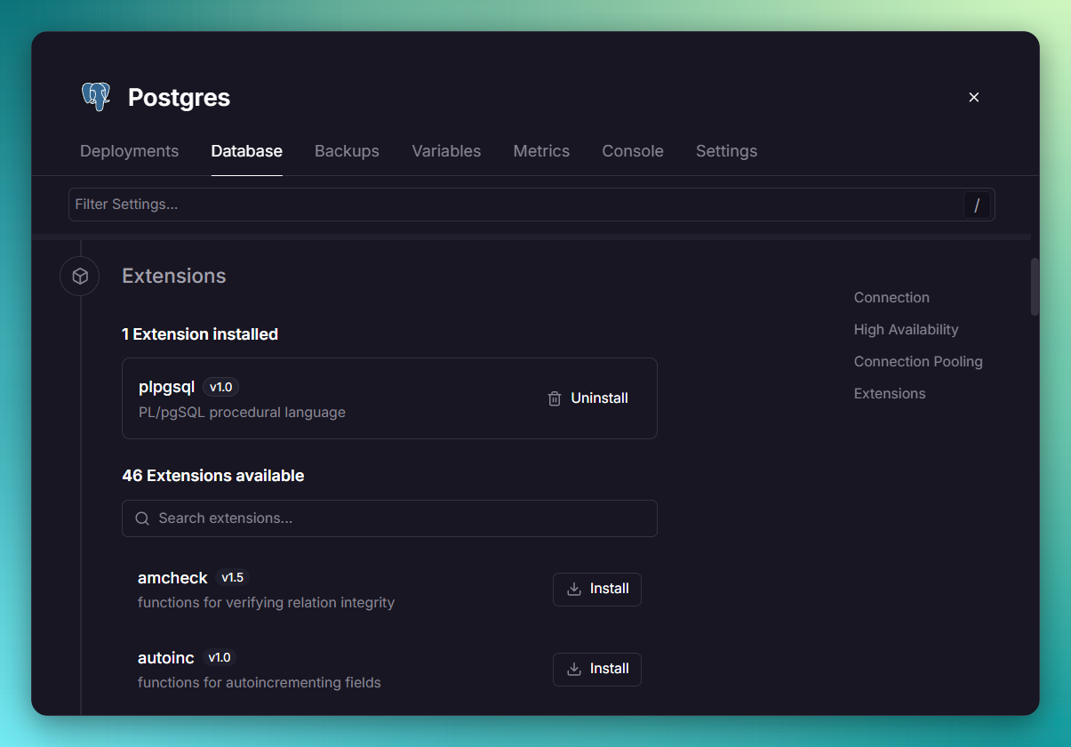Click the plpgsql v1.0 version badge
Viewport: 1071px width, 747px height.
(x=220, y=387)
